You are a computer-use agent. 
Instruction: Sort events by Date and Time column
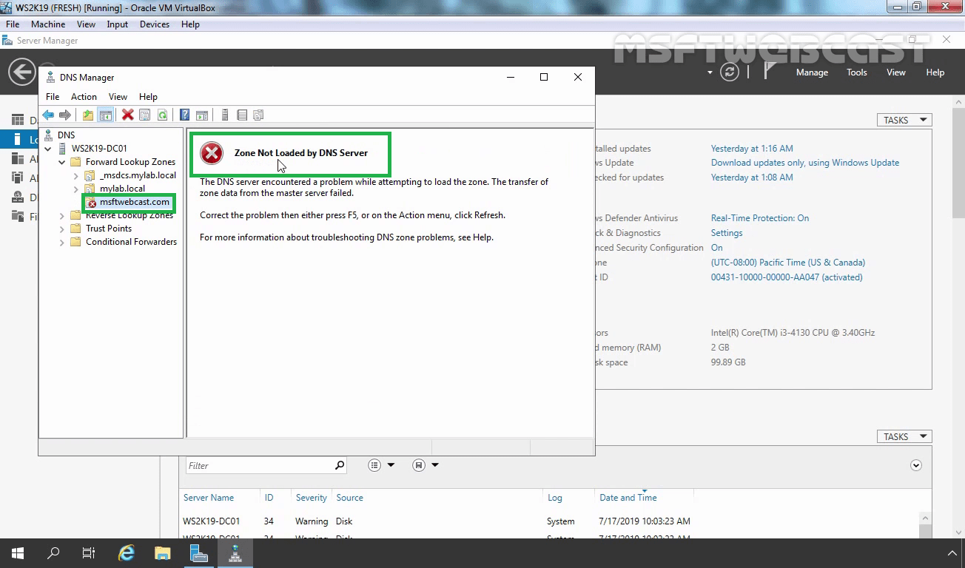(x=628, y=498)
